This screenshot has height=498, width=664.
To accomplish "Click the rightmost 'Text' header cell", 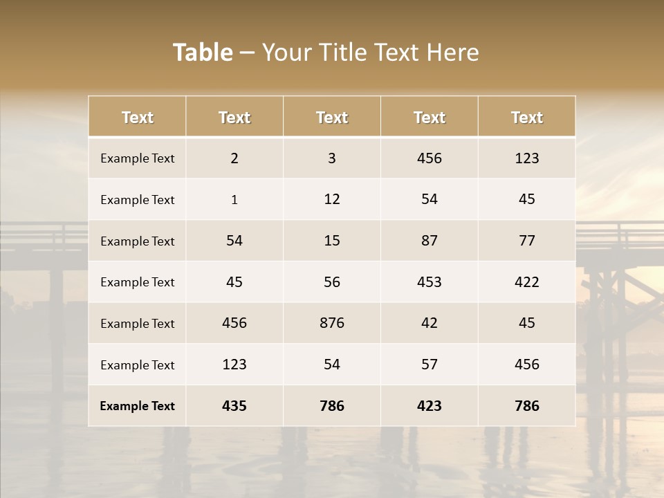I will (527, 118).
